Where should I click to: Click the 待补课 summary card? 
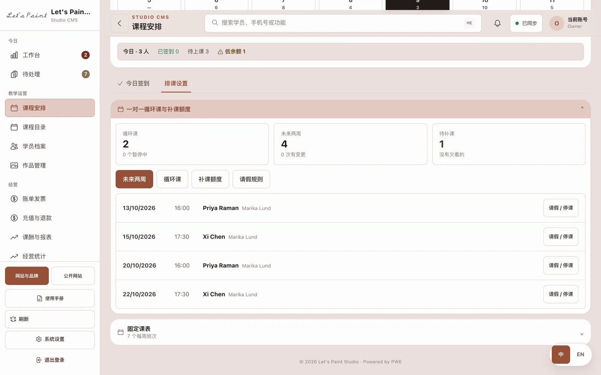click(x=509, y=144)
